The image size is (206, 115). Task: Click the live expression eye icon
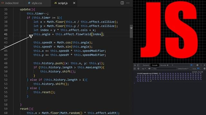coord(149,68)
